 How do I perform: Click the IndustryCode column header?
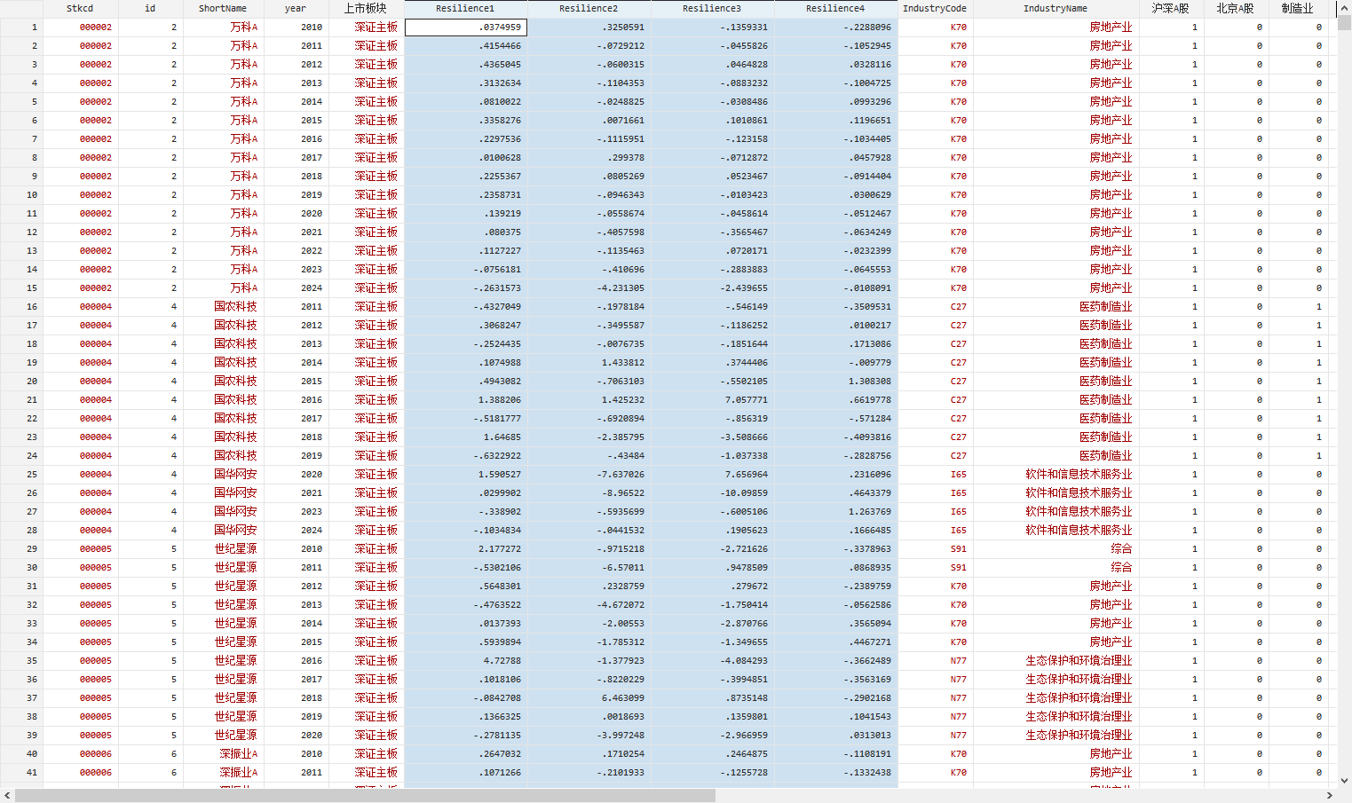(x=935, y=8)
